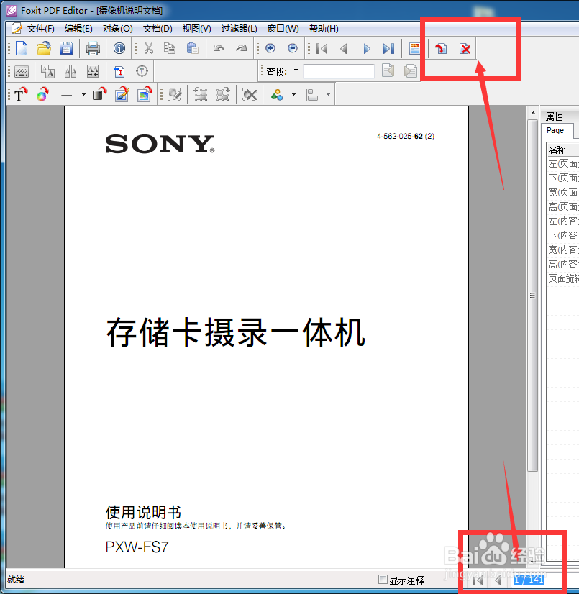Open the 对象(O) menu
The height and width of the screenshot is (594, 579).
[x=117, y=29]
